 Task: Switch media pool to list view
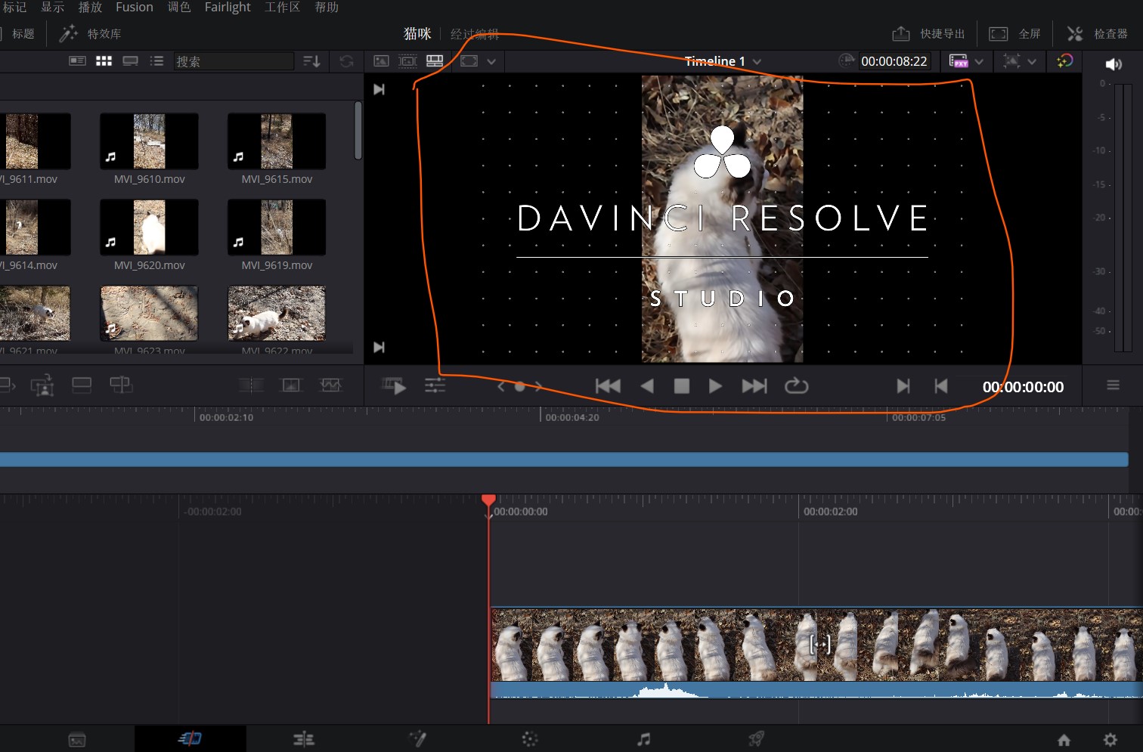156,60
